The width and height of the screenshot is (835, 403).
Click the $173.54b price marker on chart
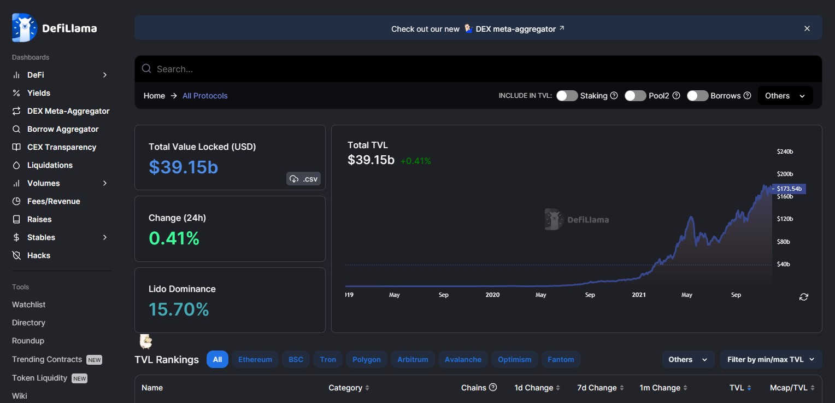coord(790,189)
